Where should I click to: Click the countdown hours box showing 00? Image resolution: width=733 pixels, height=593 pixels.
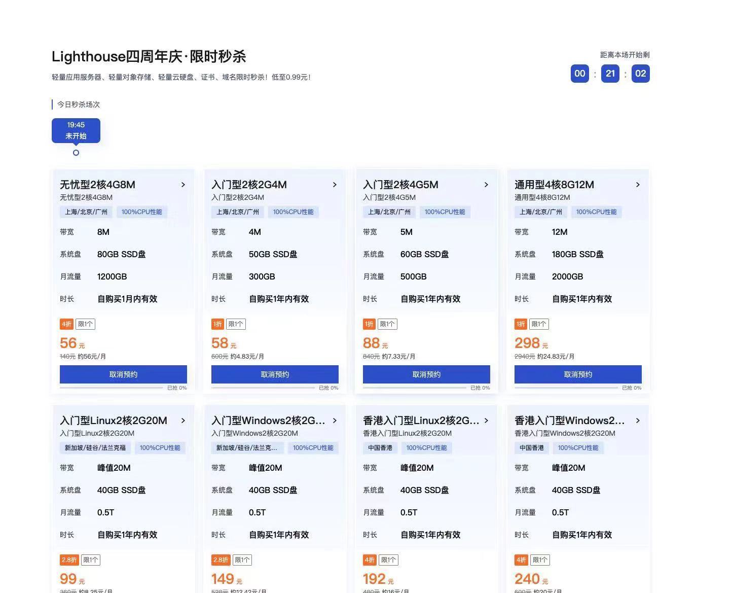pyautogui.click(x=580, y=74)
